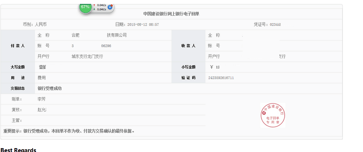Click the payer account number ending 06296
Screen dimensions: 363x152
coord(106,46)
